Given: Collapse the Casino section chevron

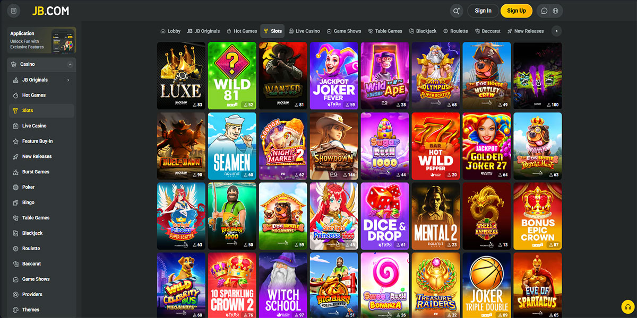Looking at the screenshot, I should [x=70, y=65].
